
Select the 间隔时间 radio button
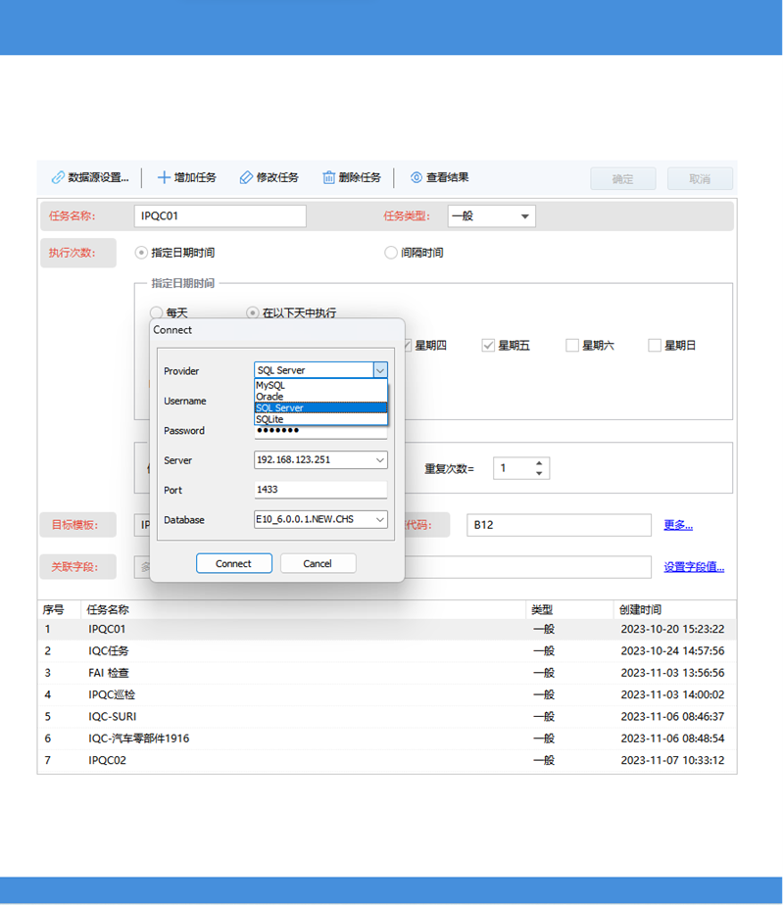click(x=391, y=253)
